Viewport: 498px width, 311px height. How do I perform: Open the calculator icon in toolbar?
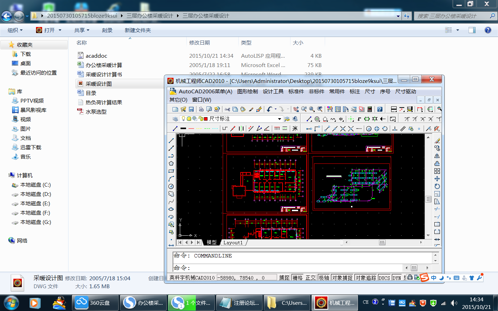point(370,109)
